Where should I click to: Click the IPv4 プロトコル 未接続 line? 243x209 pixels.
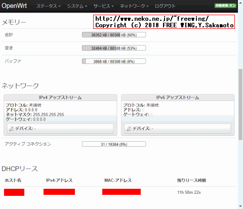23,105
